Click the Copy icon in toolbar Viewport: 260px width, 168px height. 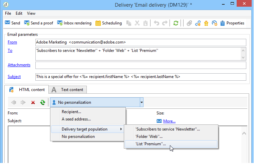click(x=129, y=23)
